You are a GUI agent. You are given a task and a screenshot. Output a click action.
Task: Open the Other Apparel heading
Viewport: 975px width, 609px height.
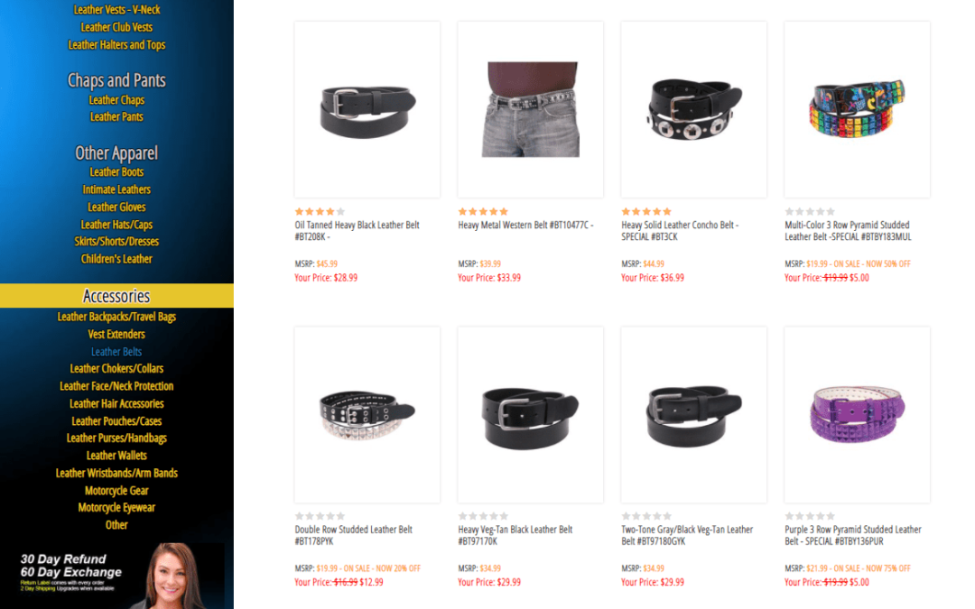click(x=116, y=152)
